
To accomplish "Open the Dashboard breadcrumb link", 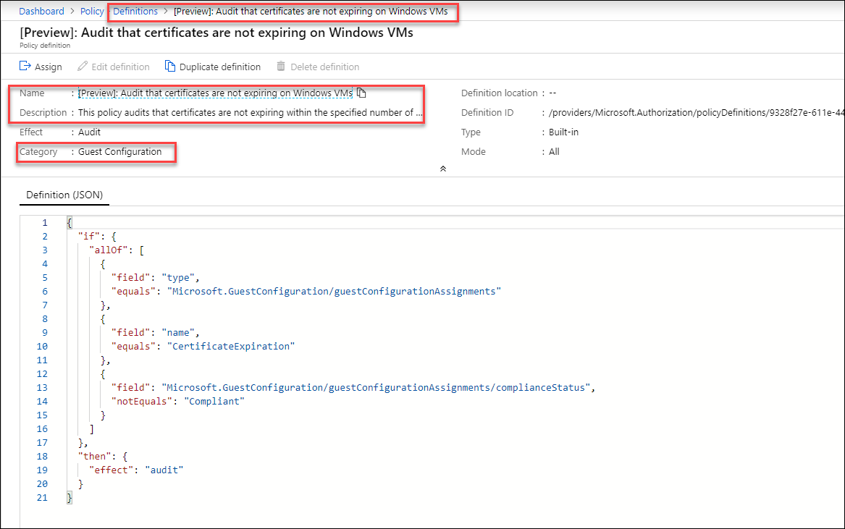I will (41, 11).
